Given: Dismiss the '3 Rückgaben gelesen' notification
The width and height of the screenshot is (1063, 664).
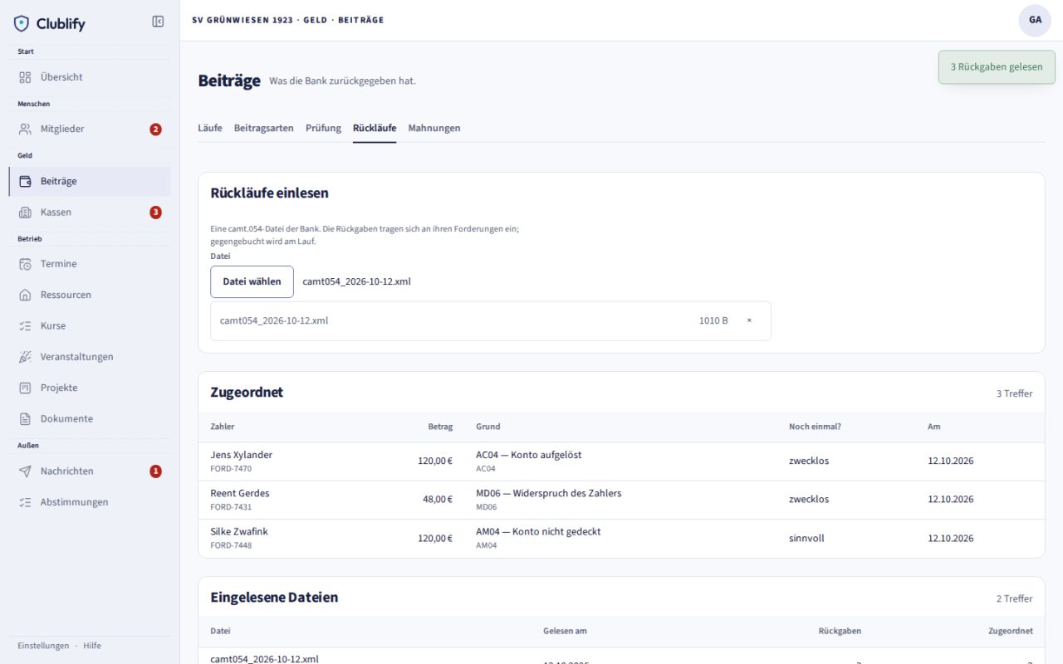Looking at the screenshot, I should [x=997, y=67].
